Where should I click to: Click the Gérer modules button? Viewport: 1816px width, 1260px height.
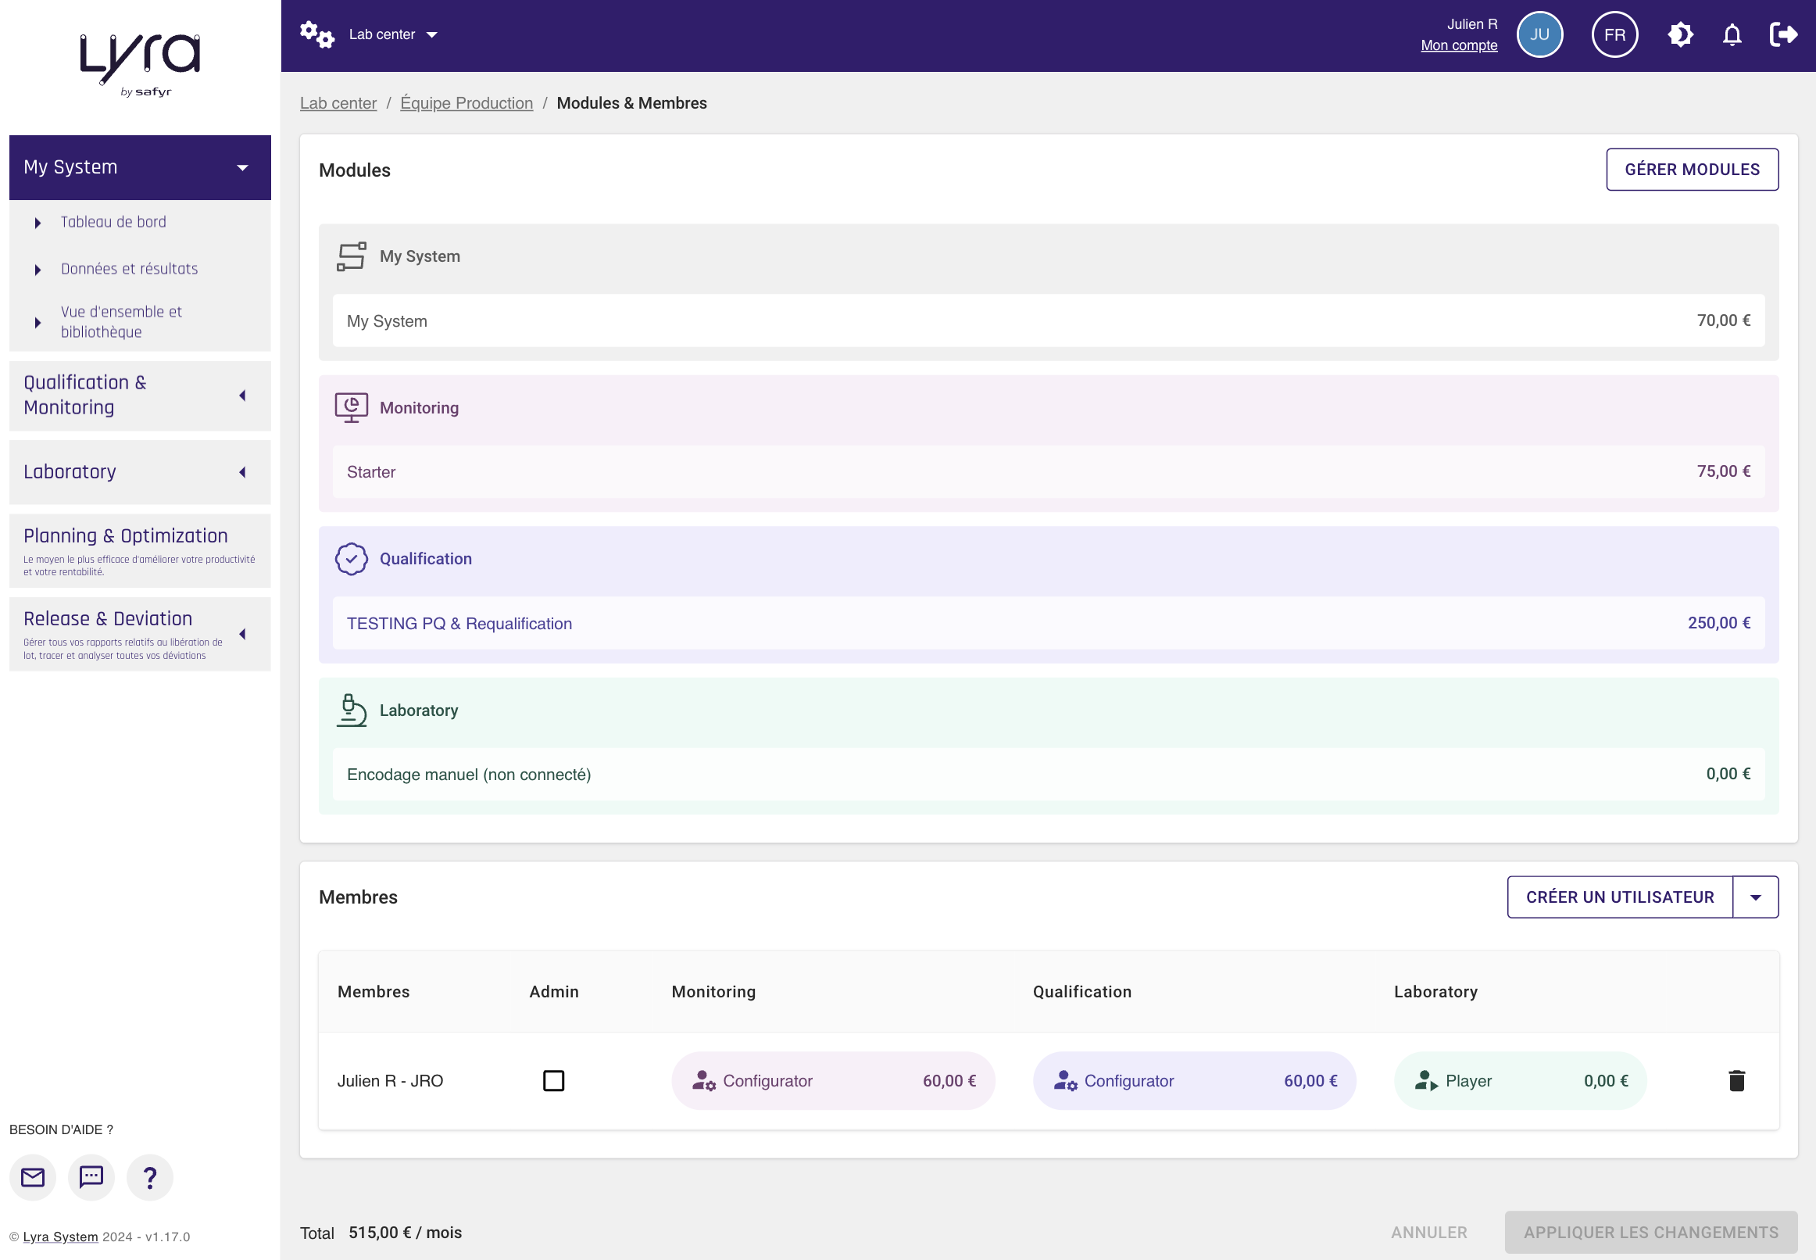coord(1692,170)
